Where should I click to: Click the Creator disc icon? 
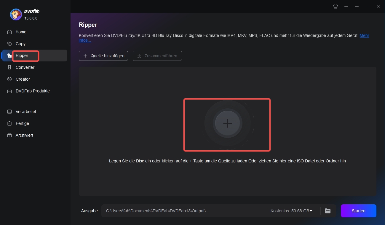pyautogui.click(x=9, y=79)
